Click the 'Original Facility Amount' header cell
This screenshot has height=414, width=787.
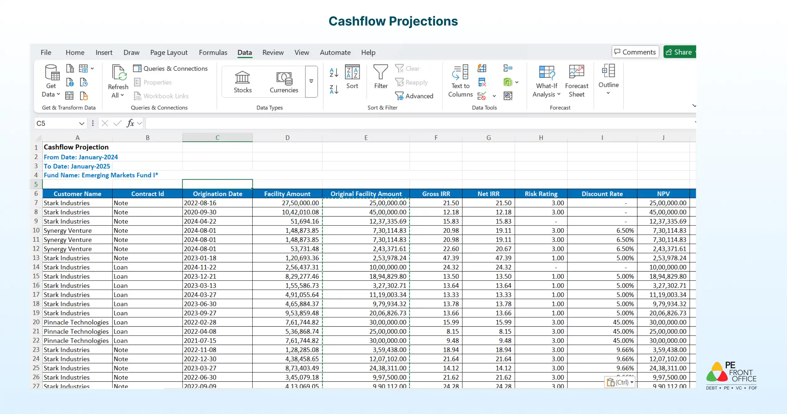[x=366, y=194]
